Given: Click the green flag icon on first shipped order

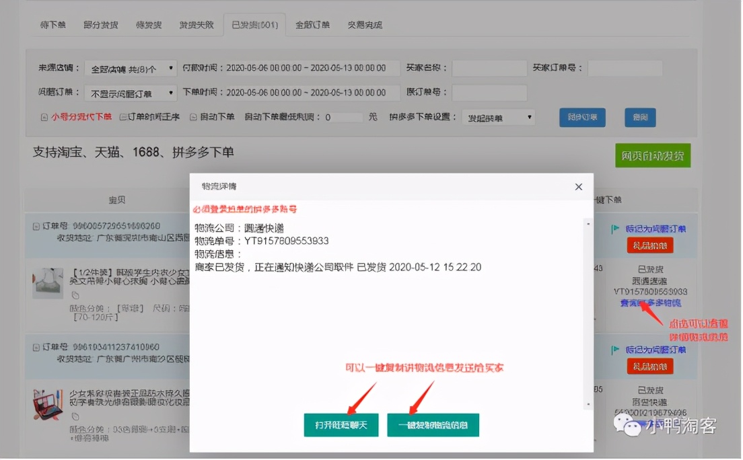Looking at the screenshot, I should (x=616, y=229).
